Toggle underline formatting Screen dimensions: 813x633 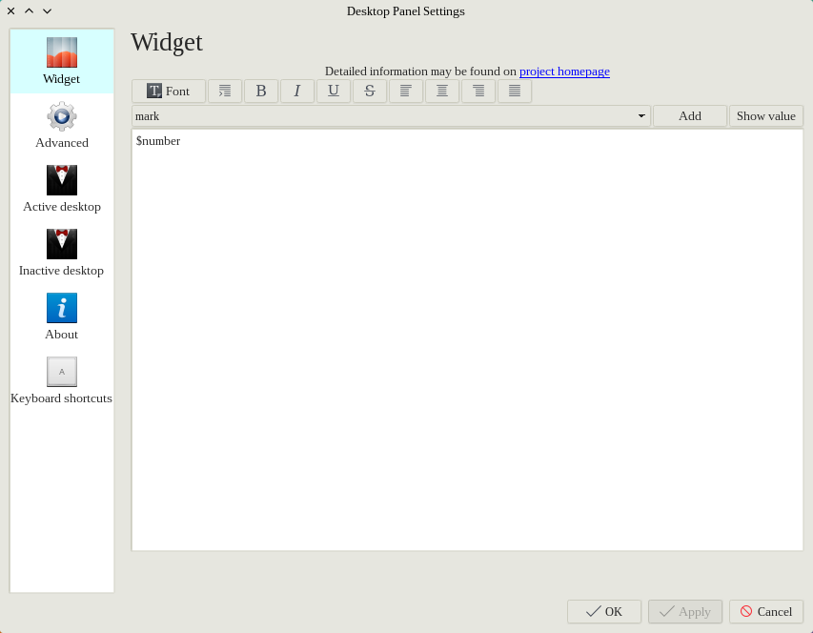(334, 92)
